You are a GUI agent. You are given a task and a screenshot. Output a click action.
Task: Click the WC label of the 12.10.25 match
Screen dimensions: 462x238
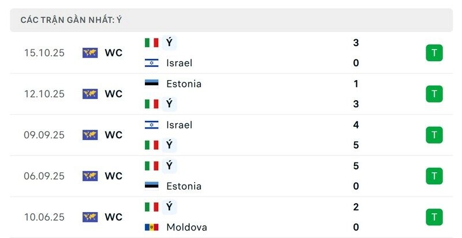point(114,94)
